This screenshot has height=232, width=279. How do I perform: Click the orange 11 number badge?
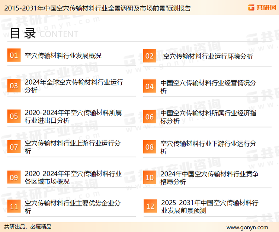14,206
